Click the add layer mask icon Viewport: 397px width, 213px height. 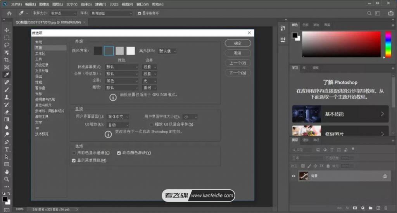(x=355, y=208)
